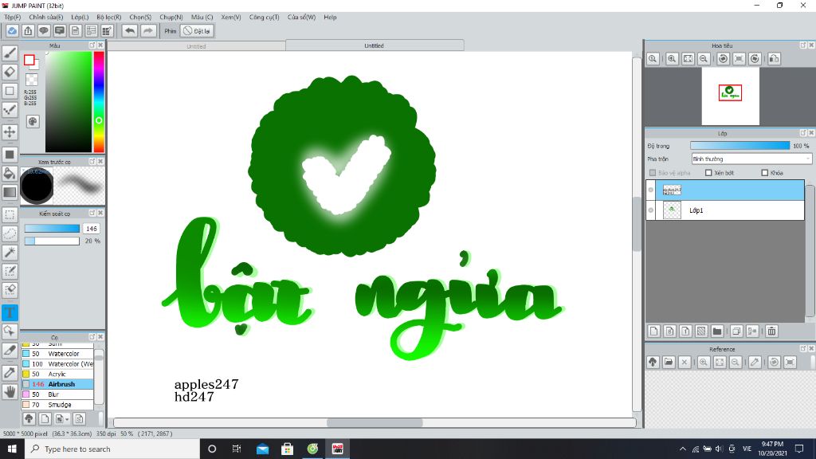Click the Navigator preview thumbnail
816x459 pixels.
730,96
